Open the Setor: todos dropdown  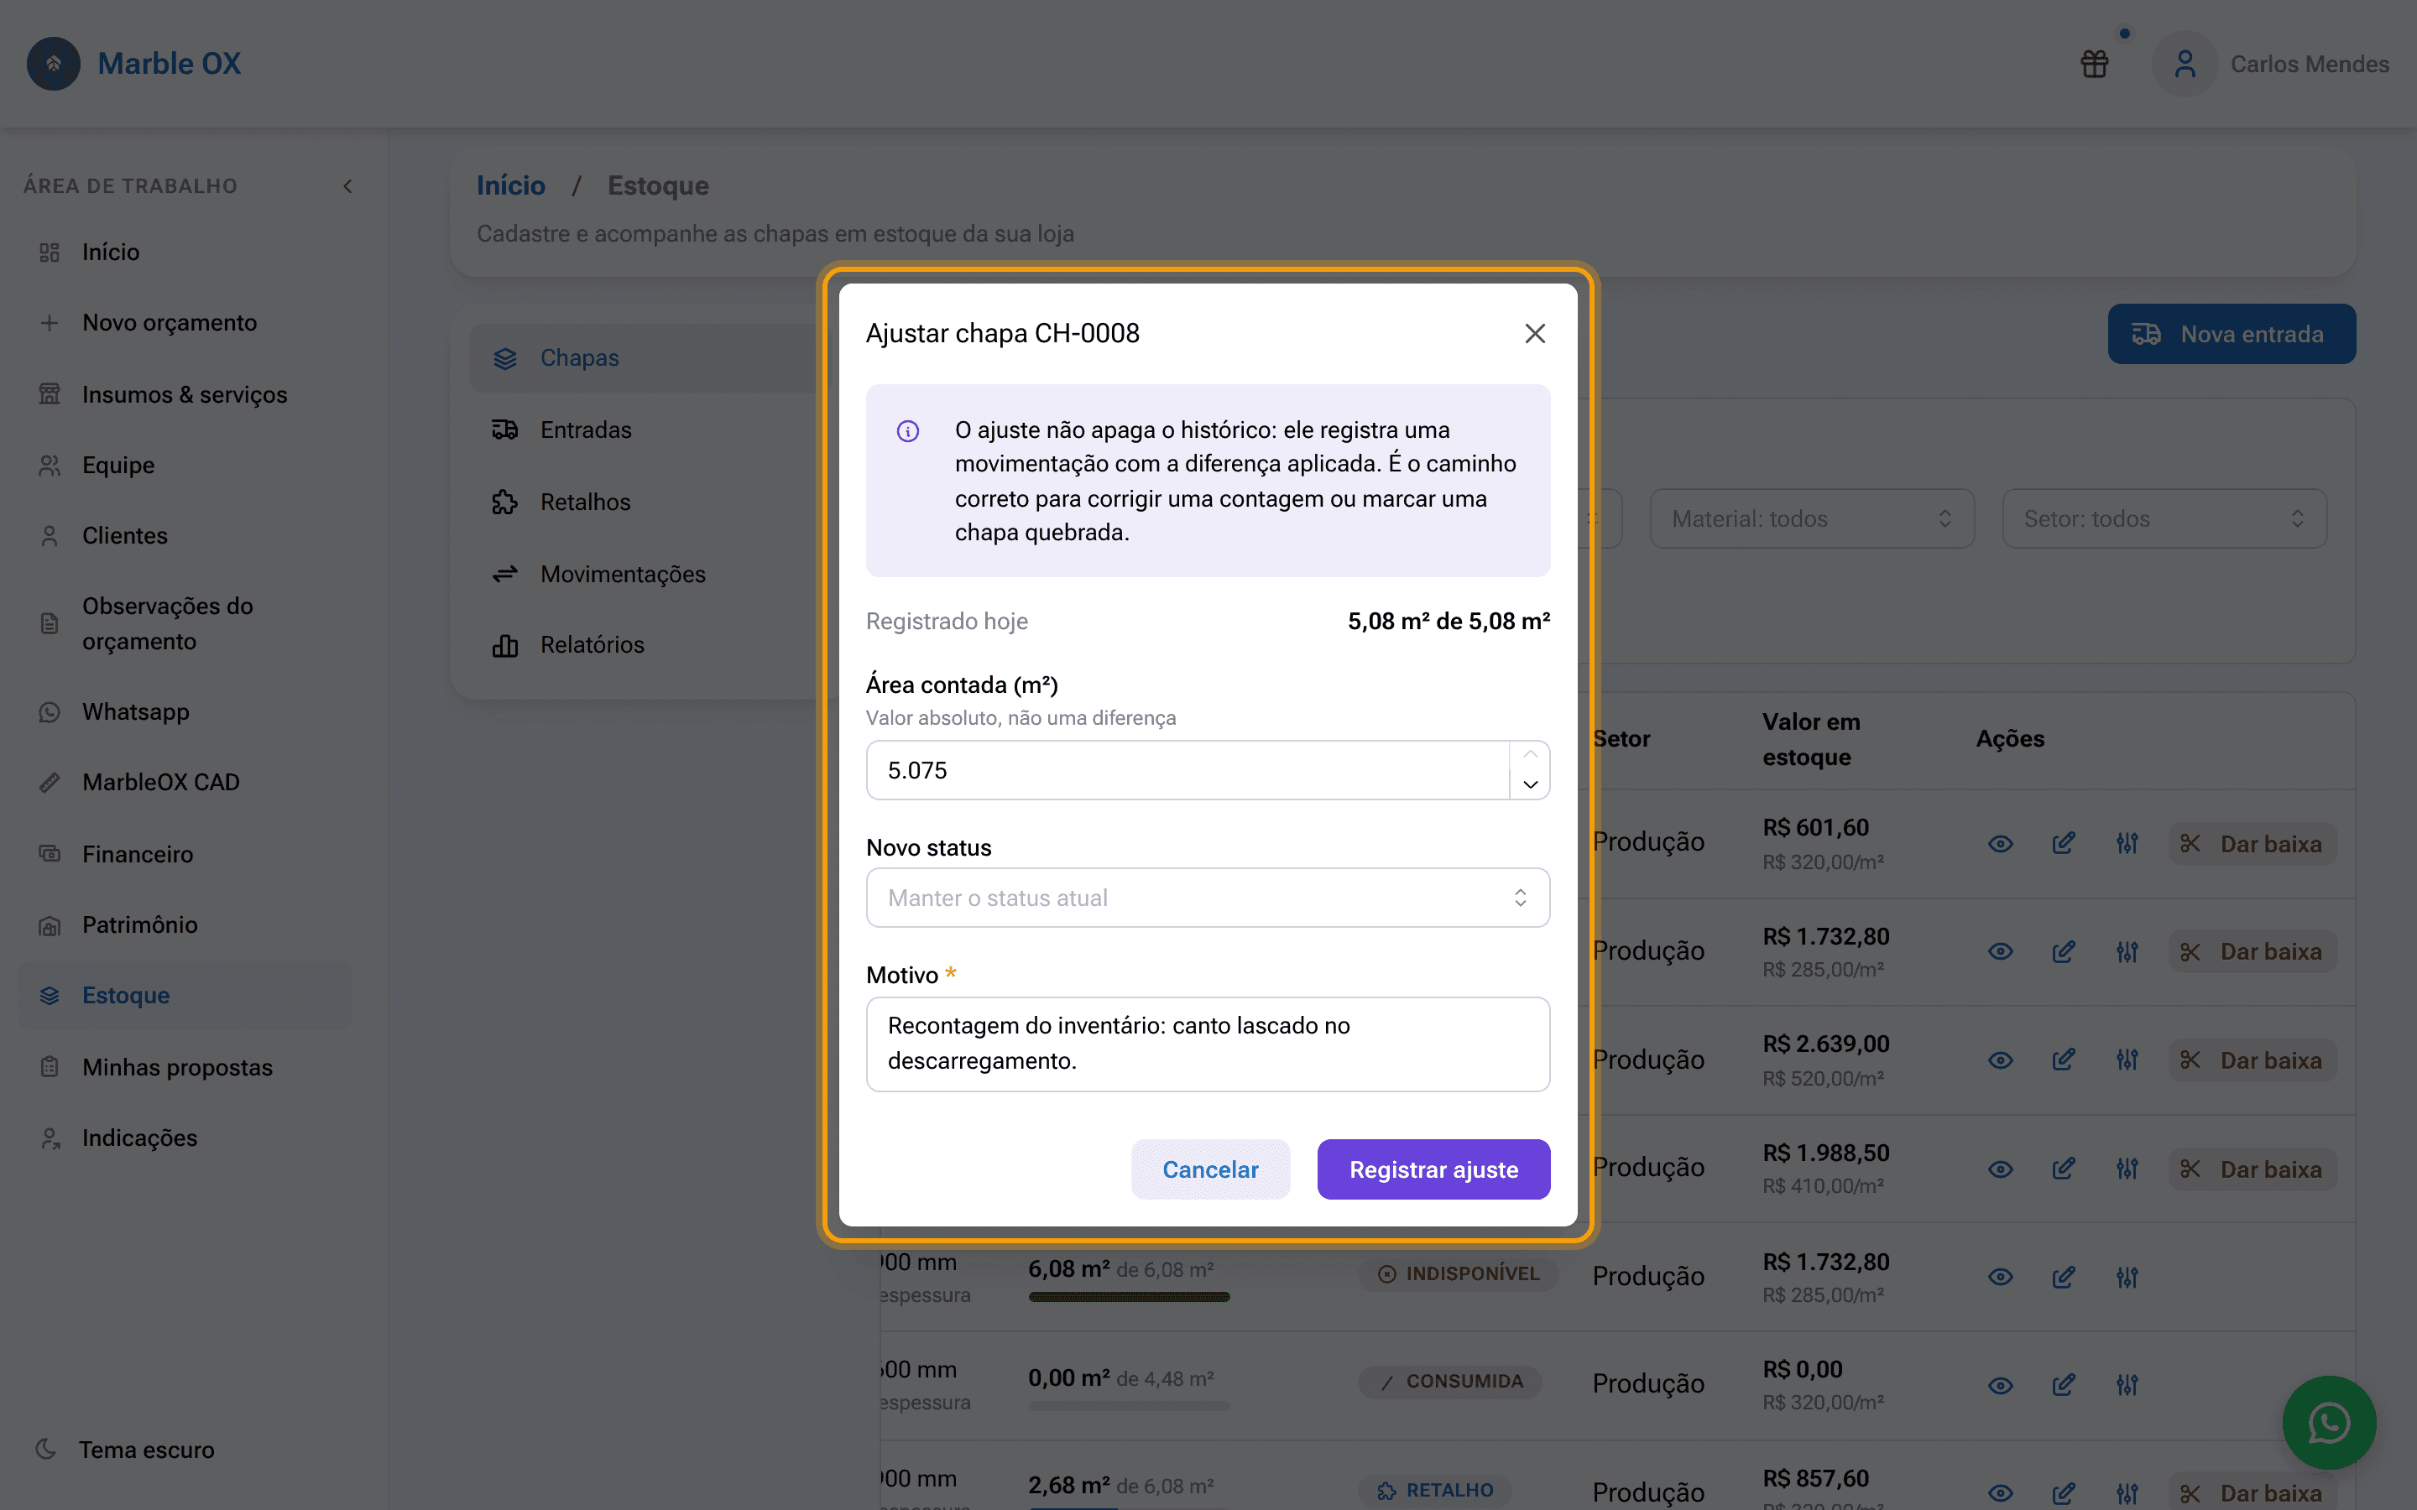(2164, 518)
